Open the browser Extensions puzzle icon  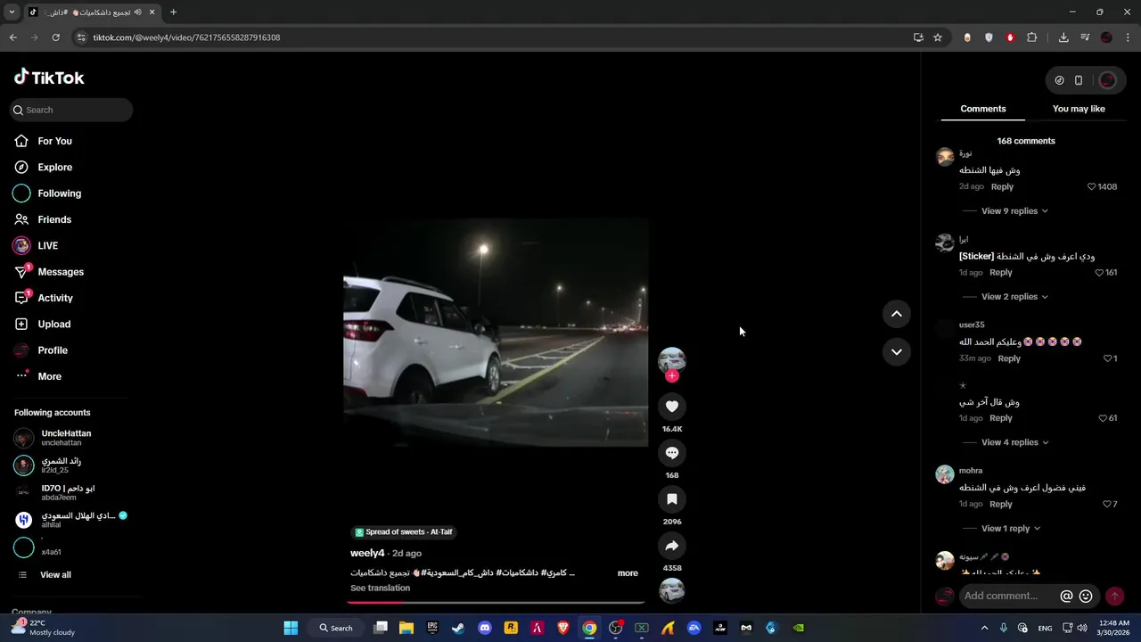pyautogui.click(x=1032, y=37)
